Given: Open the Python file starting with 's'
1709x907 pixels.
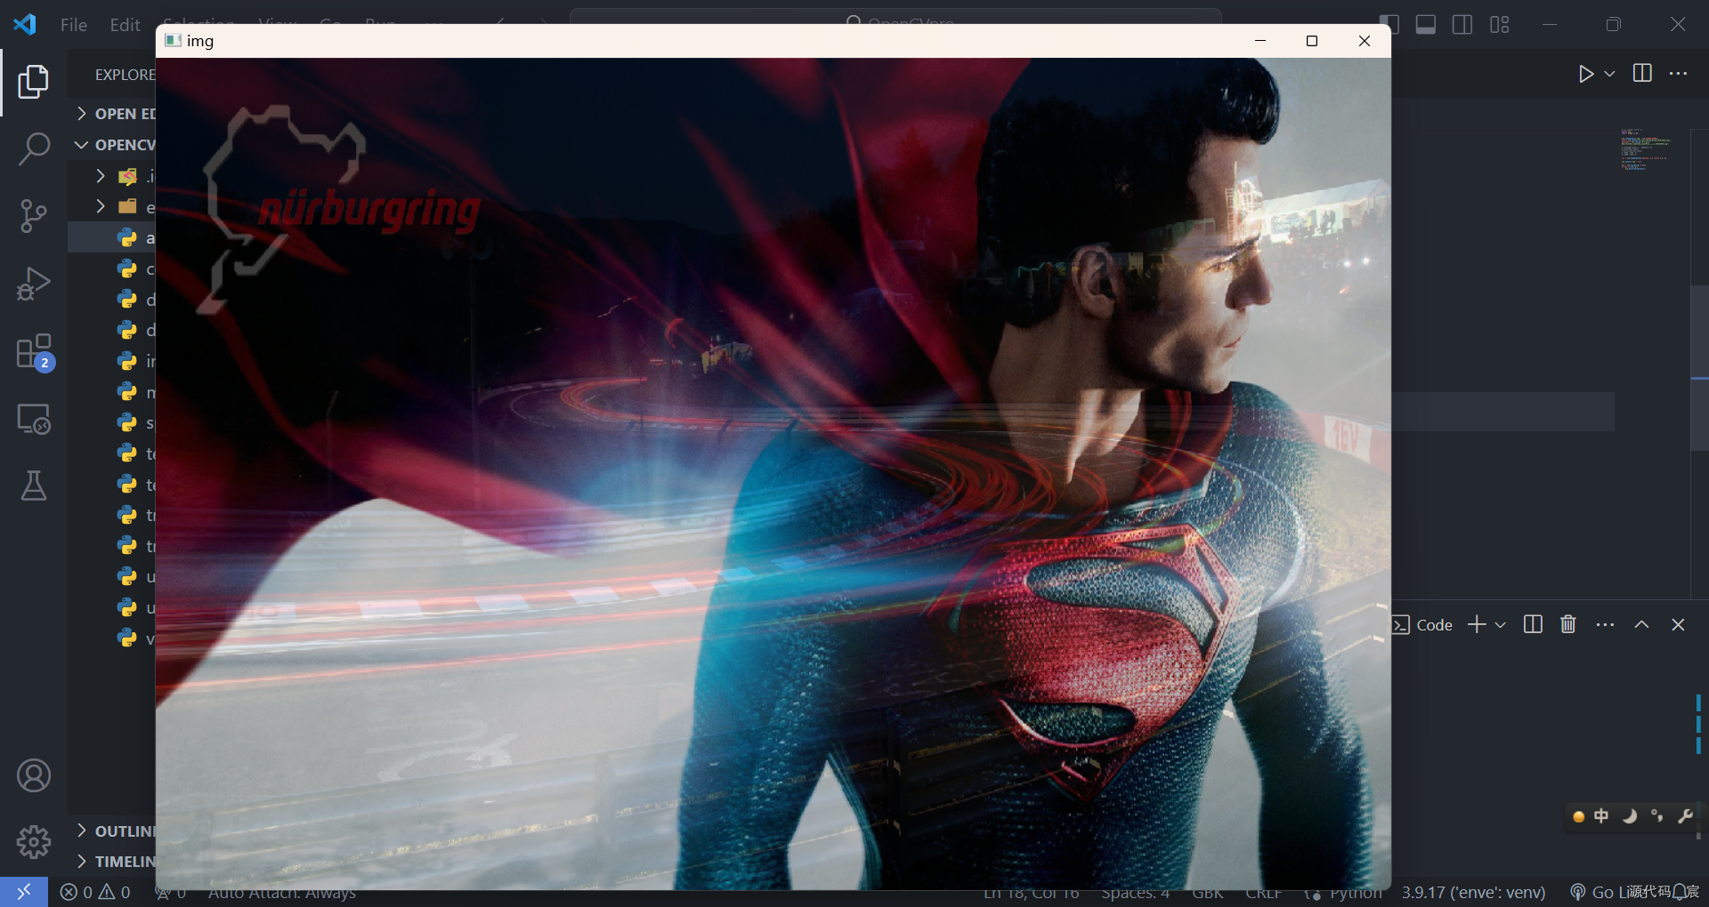Looking at the screenshot, I should [x=112, y=423].
